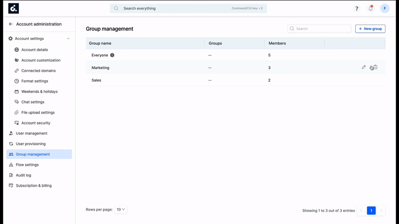Screen dimensions: 399x224
Task: Click the Flow settings hierarchy icon
Action: [x=11, y=165]
